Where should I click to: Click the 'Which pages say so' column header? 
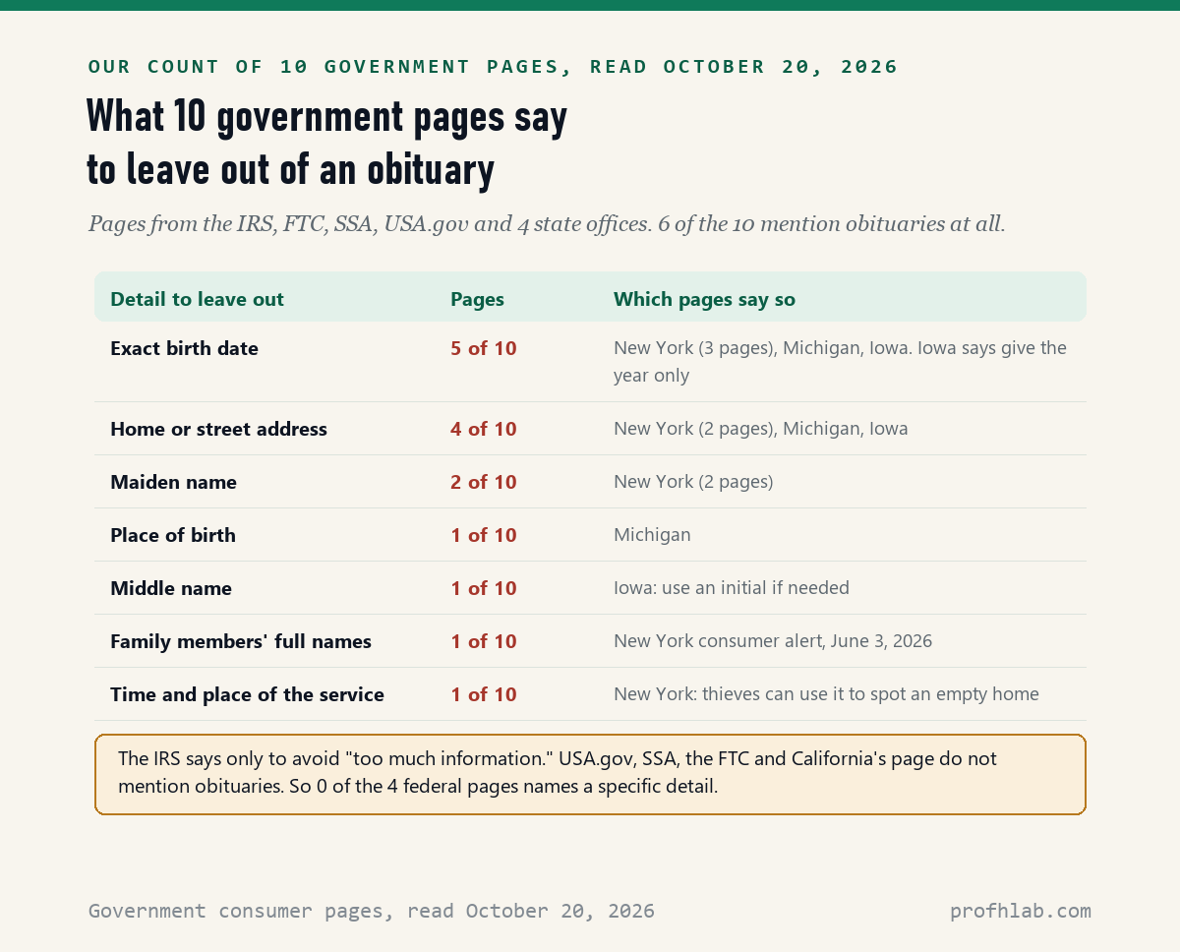(704, 299)
